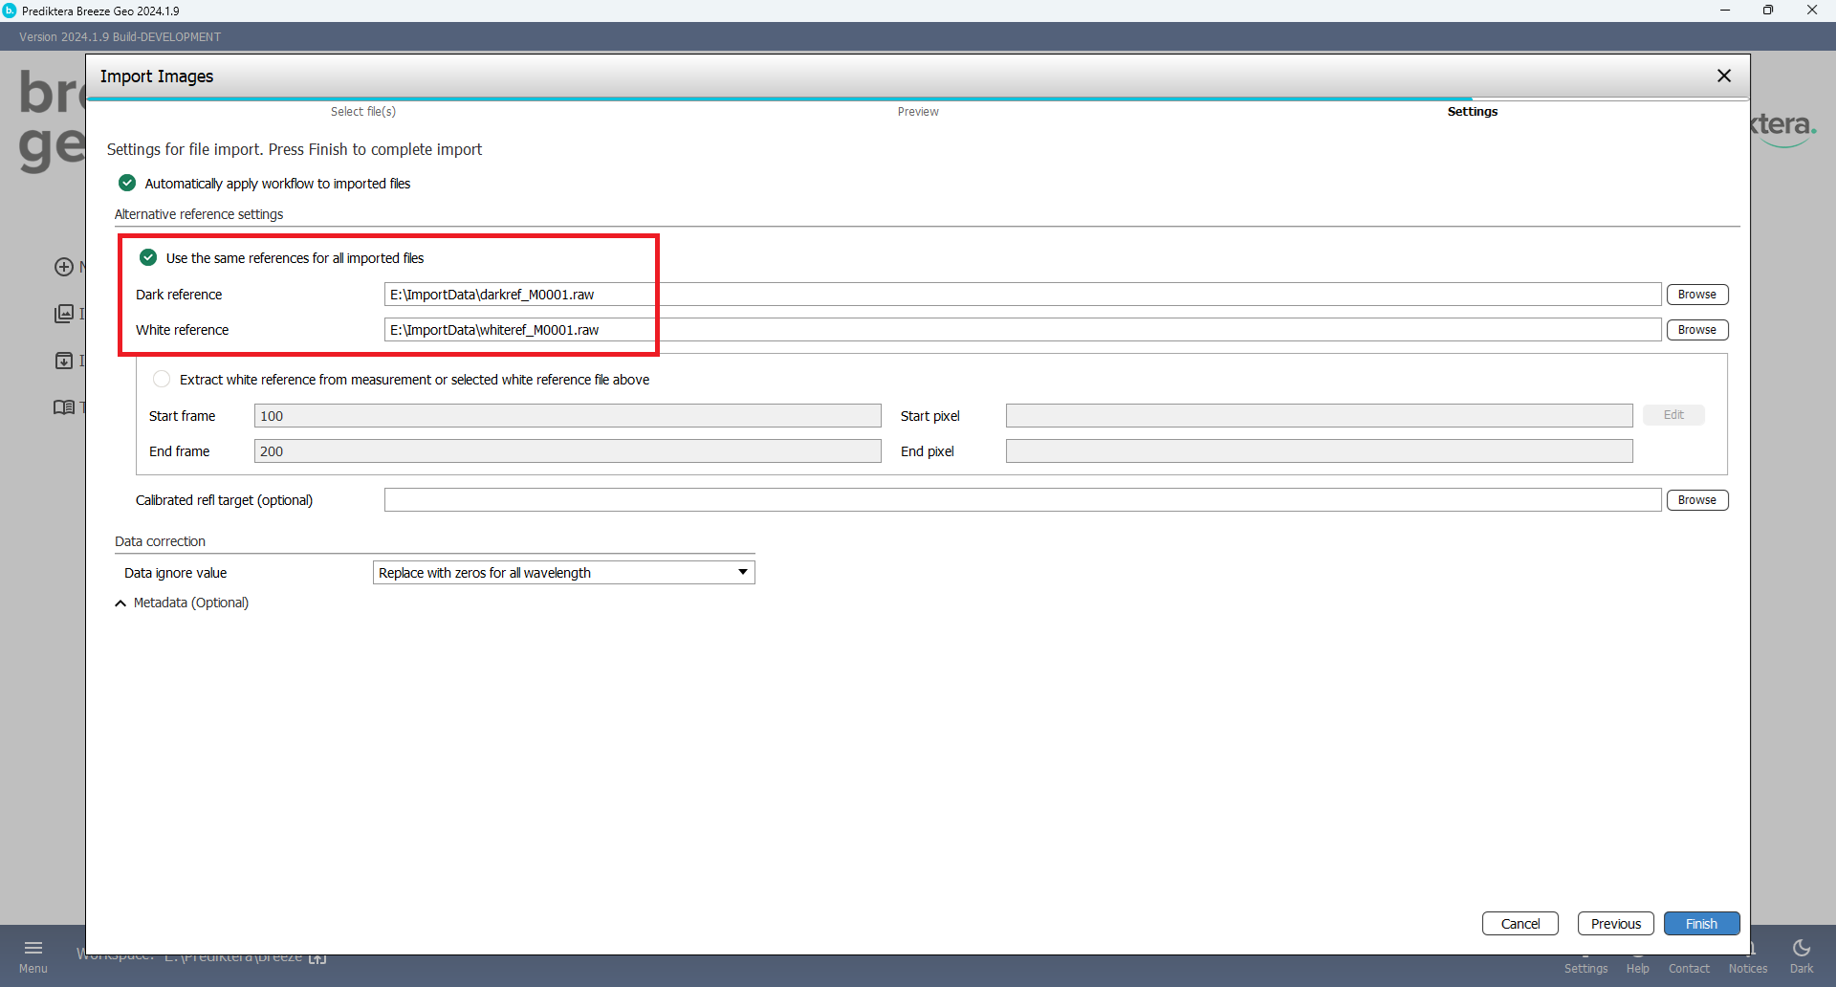Uncheck Use the same references for all
This screenshot has width=1836, height=987.
point(148,257)
